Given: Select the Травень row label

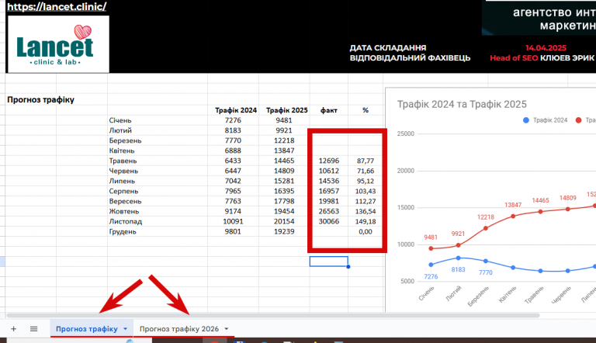Looking at the screenshot, I should [123, 161].
